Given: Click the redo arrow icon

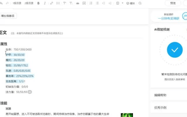Looking at the screenshot, I should tap(6, 3).
